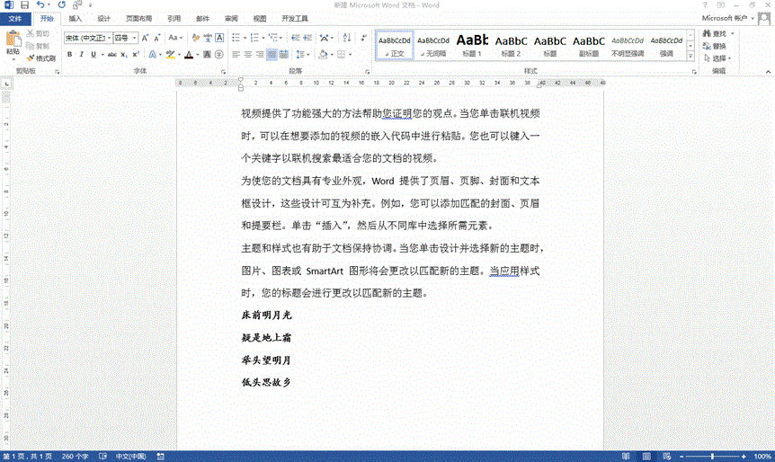Toggle justify alignment button

(x=272, y=55)
